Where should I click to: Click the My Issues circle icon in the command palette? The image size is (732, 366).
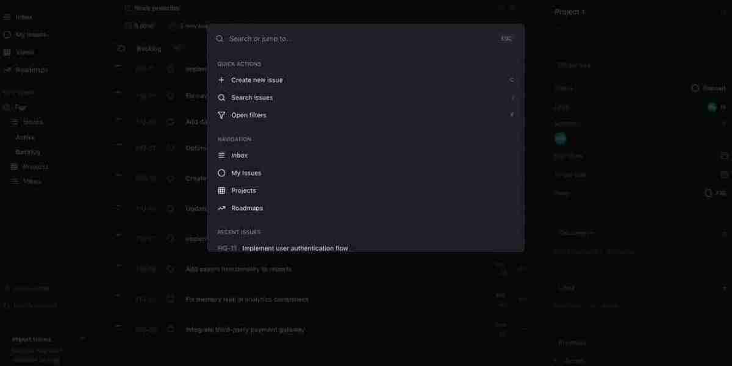click(221, 173)
